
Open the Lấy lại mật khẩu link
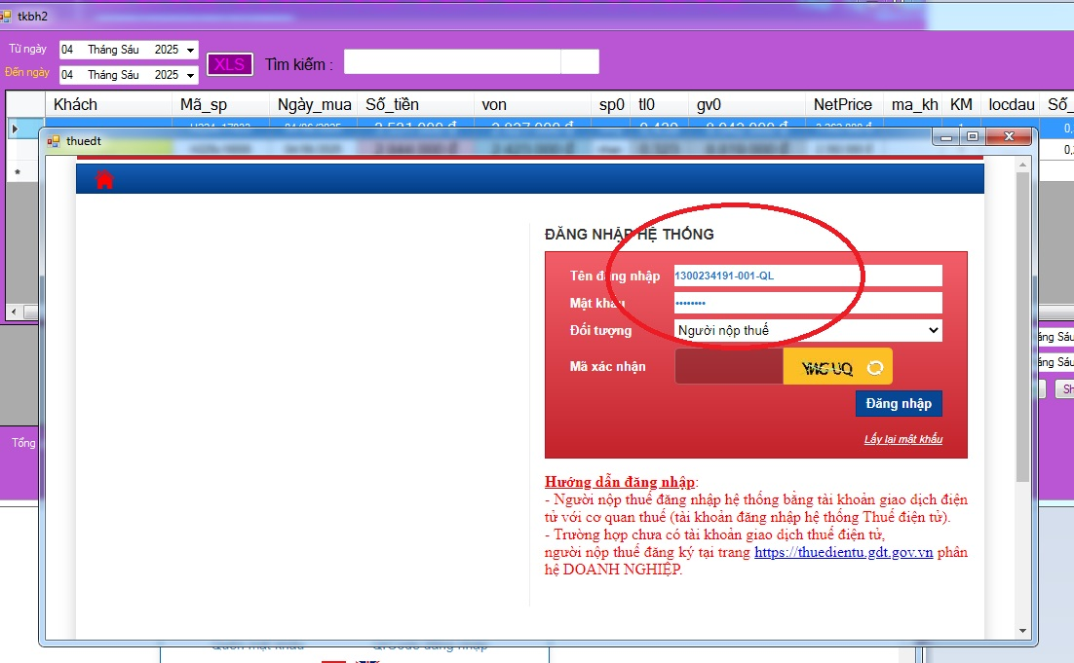click(902, 439)
